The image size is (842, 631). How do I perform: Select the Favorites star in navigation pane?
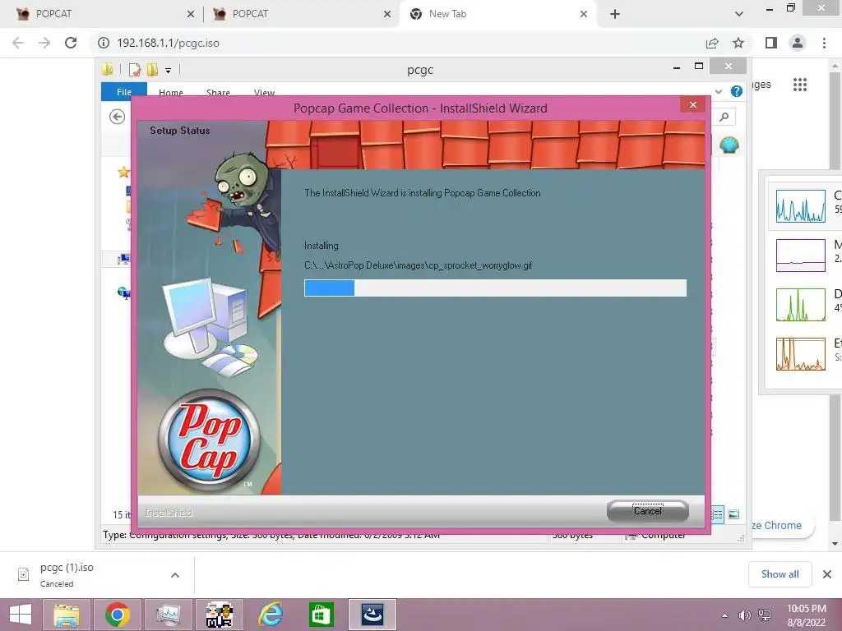124,172
